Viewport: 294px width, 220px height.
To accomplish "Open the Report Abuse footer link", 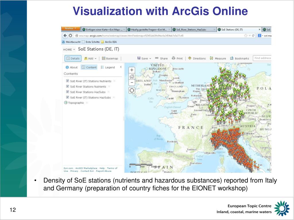I will 104,171.
